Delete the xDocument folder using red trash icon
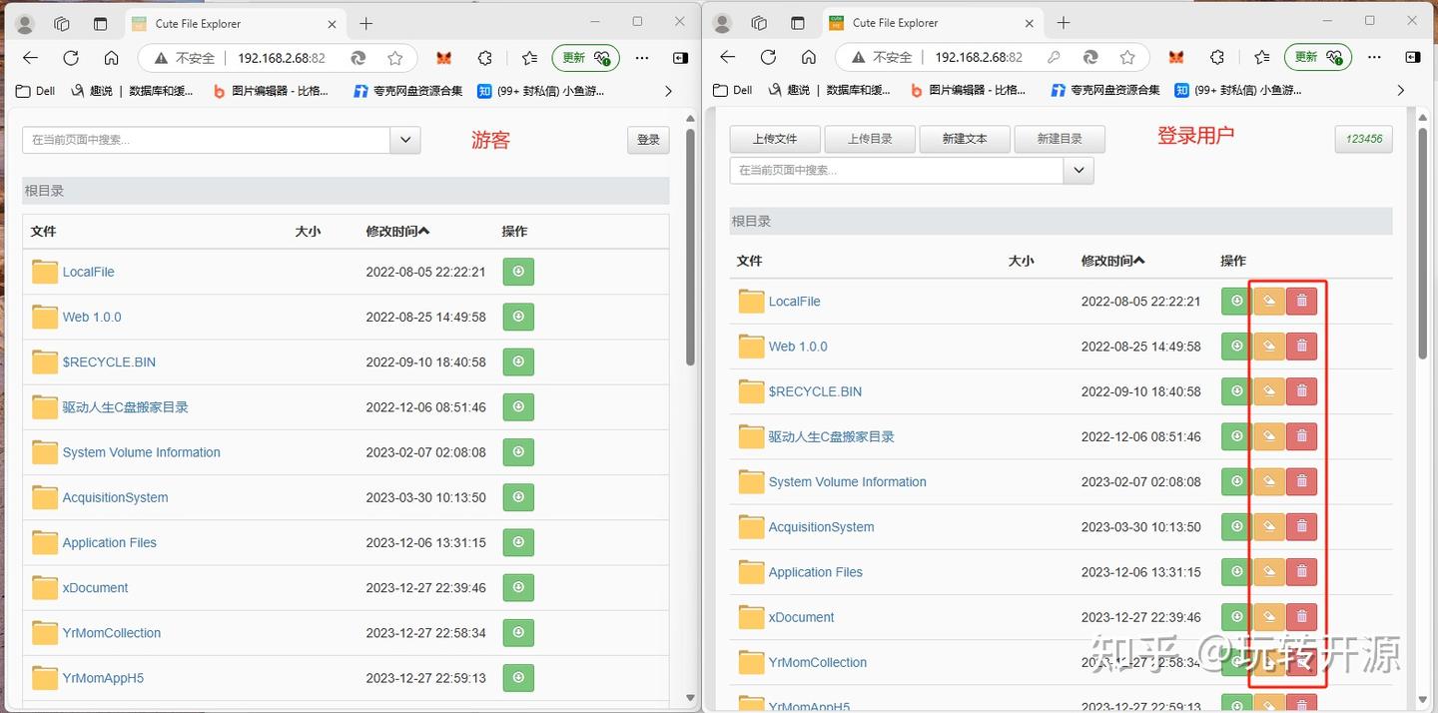Viewport: 1438px width, 713px height. click(1301, 616)
